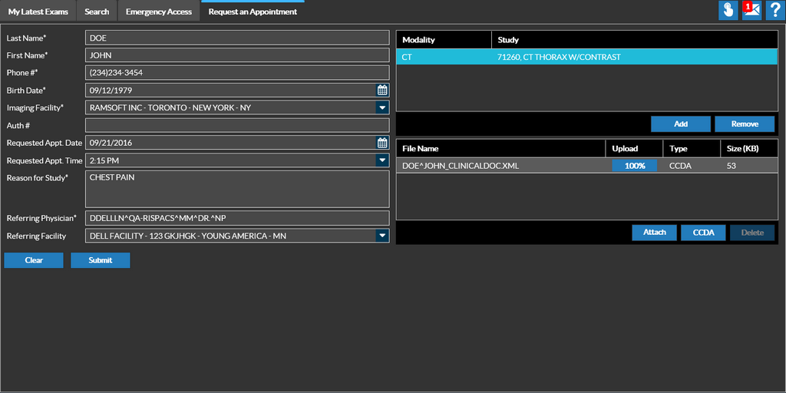Open the Birth Date calendar picker
Viewport: 786px width, 393px height.
click(x=382, y=90)
